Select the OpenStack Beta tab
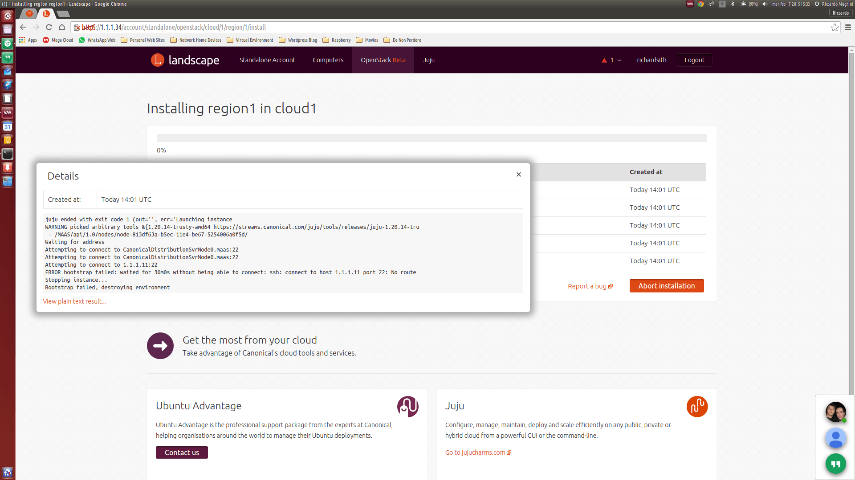Image resolution: width=855 pixels, height=480 pixels. click(383, 60)
